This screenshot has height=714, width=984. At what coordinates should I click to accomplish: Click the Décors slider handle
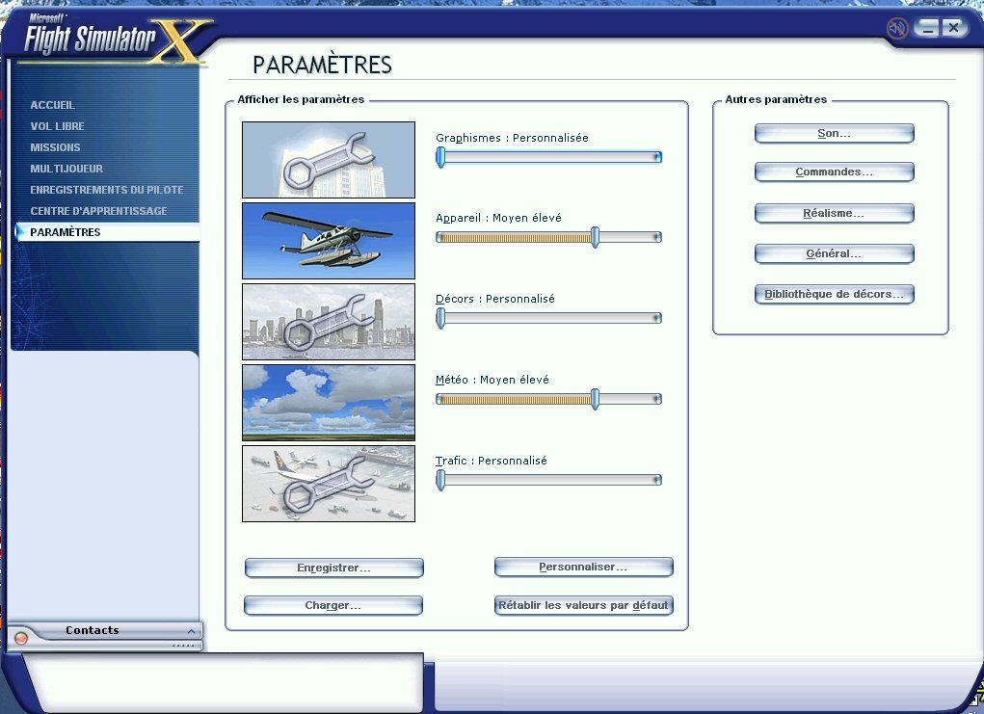tap(440, 318)
